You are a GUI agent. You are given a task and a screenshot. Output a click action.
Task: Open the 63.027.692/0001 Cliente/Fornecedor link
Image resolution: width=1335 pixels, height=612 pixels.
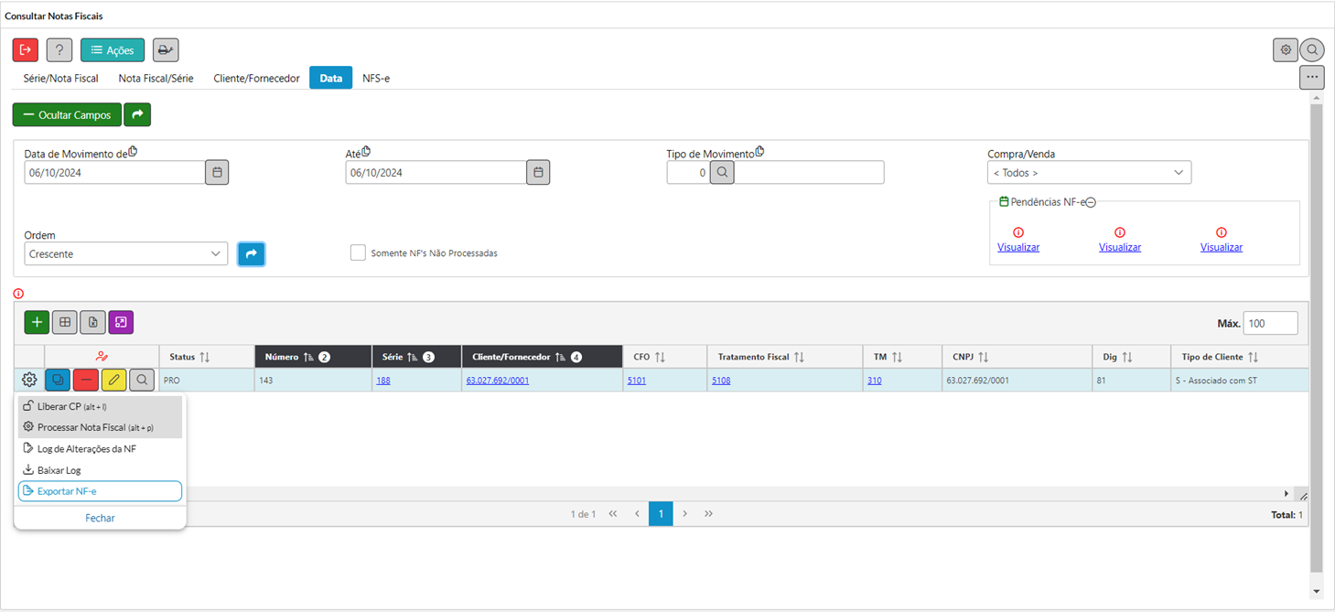(x=497, y=381)
